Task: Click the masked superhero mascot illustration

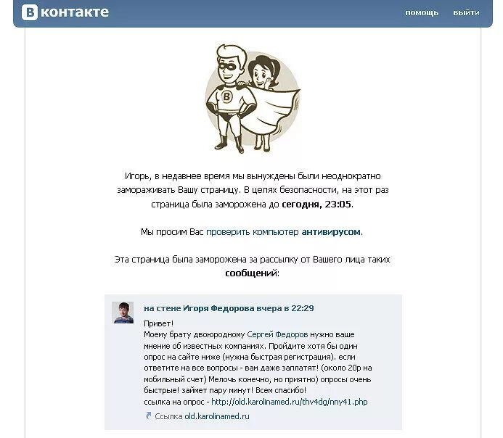Action: (x=229, y=98)
